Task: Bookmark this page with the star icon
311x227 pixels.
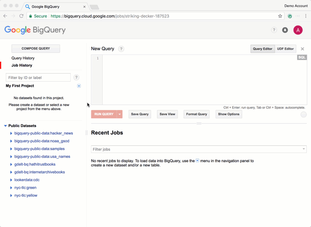Action: [280, 16]
